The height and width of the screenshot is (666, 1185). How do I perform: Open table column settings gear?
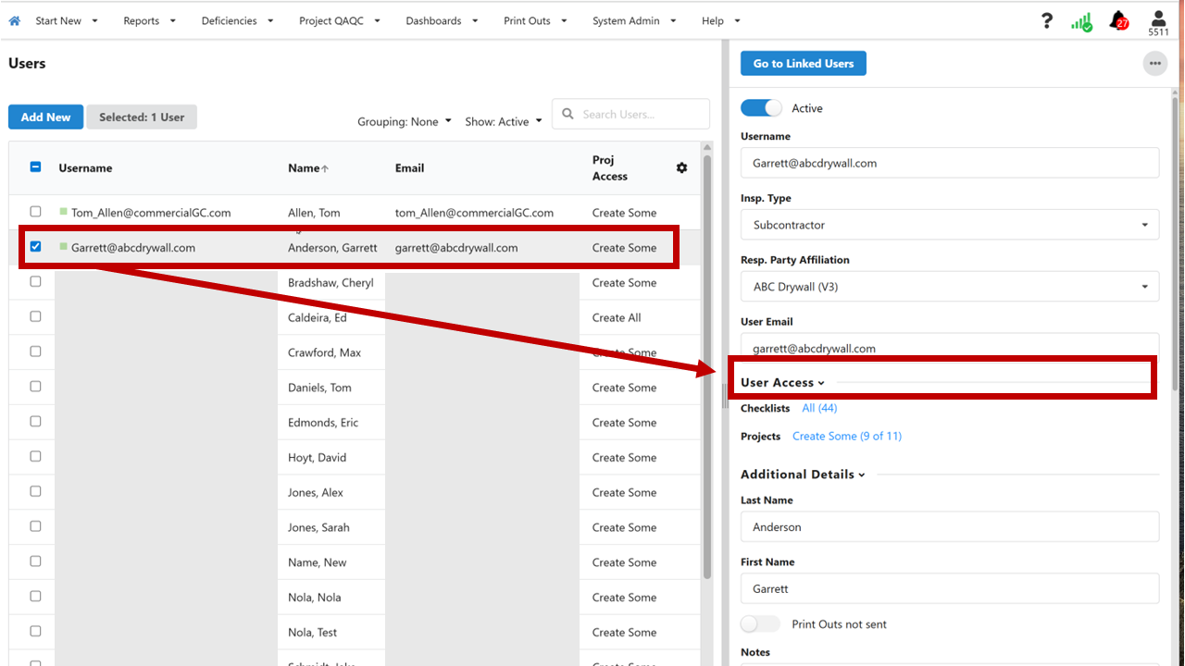[x=682, y=168]
